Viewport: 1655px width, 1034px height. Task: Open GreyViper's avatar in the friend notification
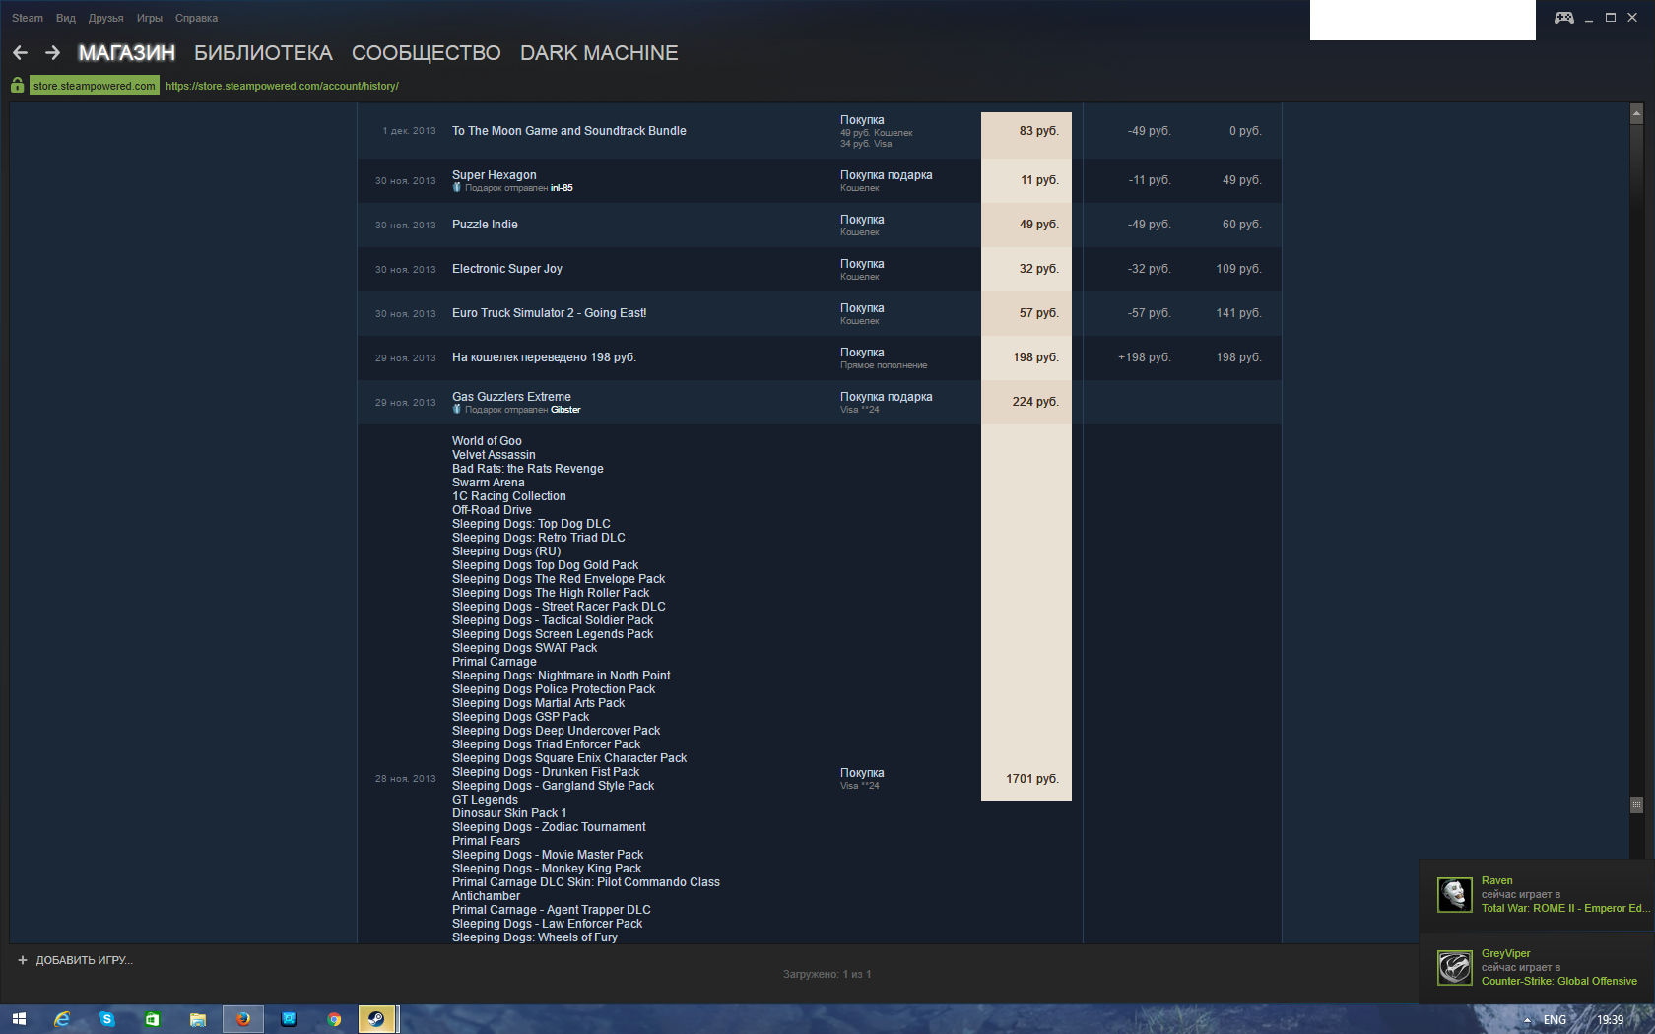[1455, 968]
